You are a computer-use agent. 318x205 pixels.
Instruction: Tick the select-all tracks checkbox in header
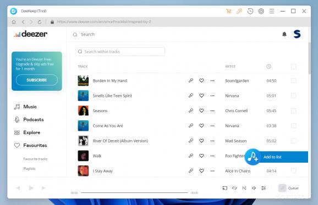point(293,67)
